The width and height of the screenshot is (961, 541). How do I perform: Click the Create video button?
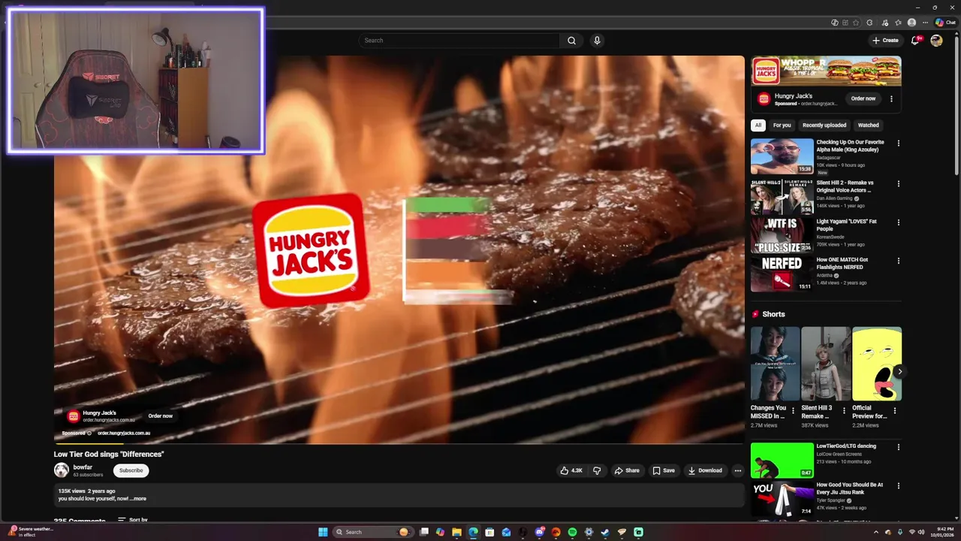[x=885, y=41]
